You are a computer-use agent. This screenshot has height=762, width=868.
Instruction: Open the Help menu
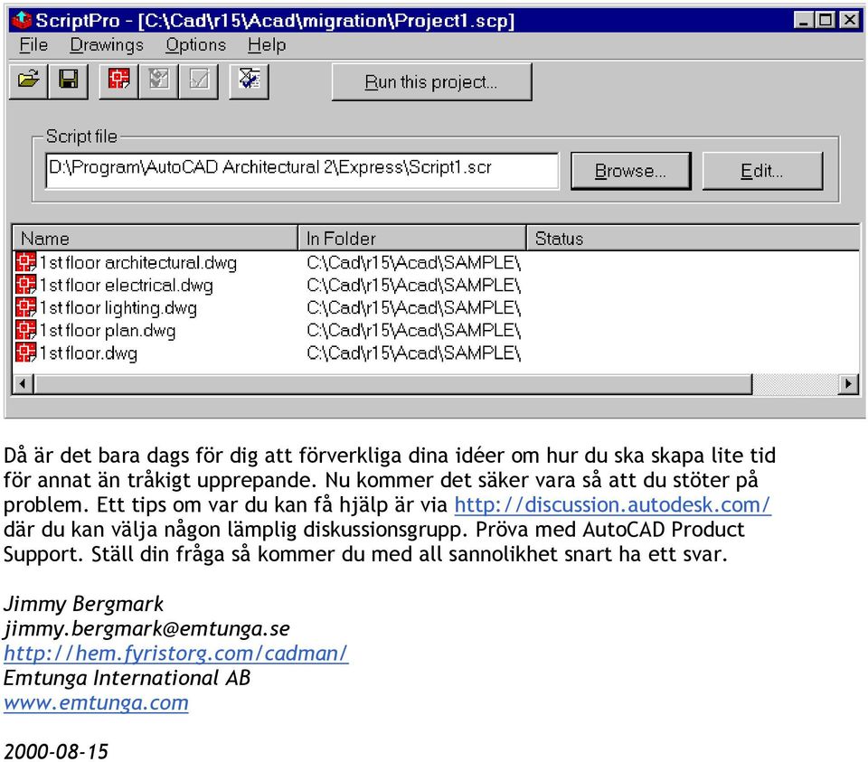coord(266,45)
